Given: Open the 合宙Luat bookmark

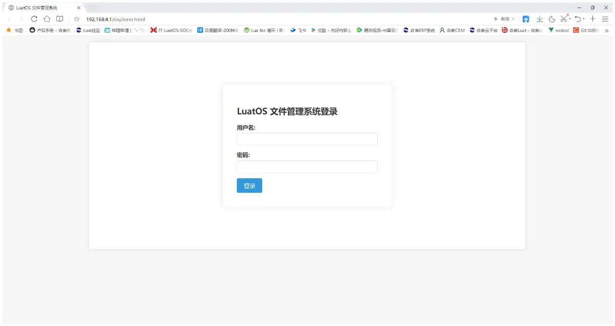Looking at the screenshot, I should pyautogui.click(x=522, y=30).
